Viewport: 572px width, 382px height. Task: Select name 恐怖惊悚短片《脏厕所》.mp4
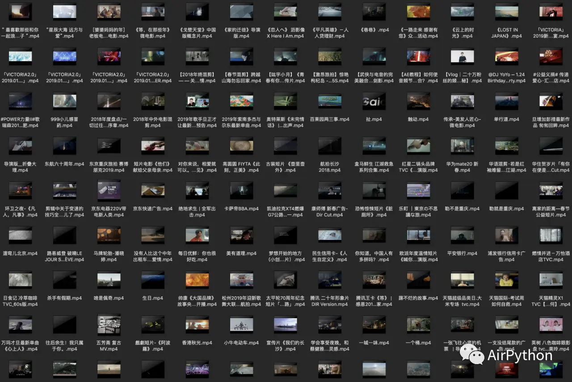coord(374,212)
